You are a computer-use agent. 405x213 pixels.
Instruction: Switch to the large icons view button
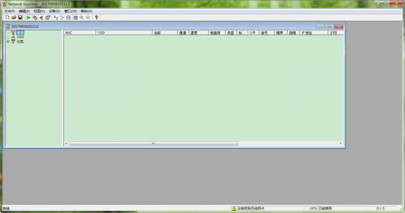coord(56,17)
